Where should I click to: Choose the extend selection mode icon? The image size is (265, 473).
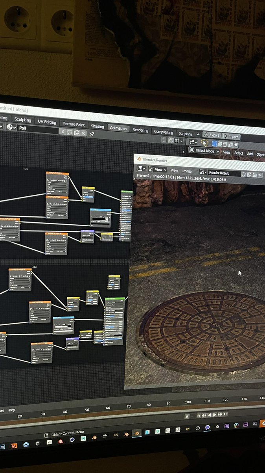coord(220,144)
